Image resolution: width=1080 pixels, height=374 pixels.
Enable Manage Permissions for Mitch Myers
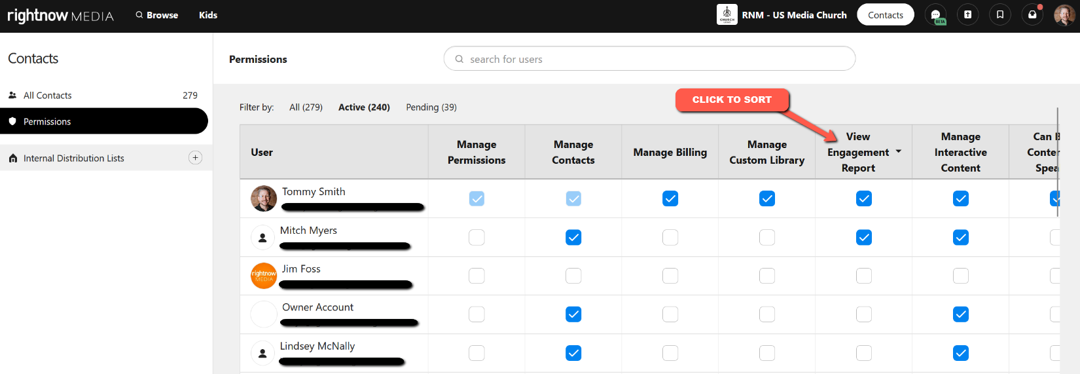coord(477,237)
